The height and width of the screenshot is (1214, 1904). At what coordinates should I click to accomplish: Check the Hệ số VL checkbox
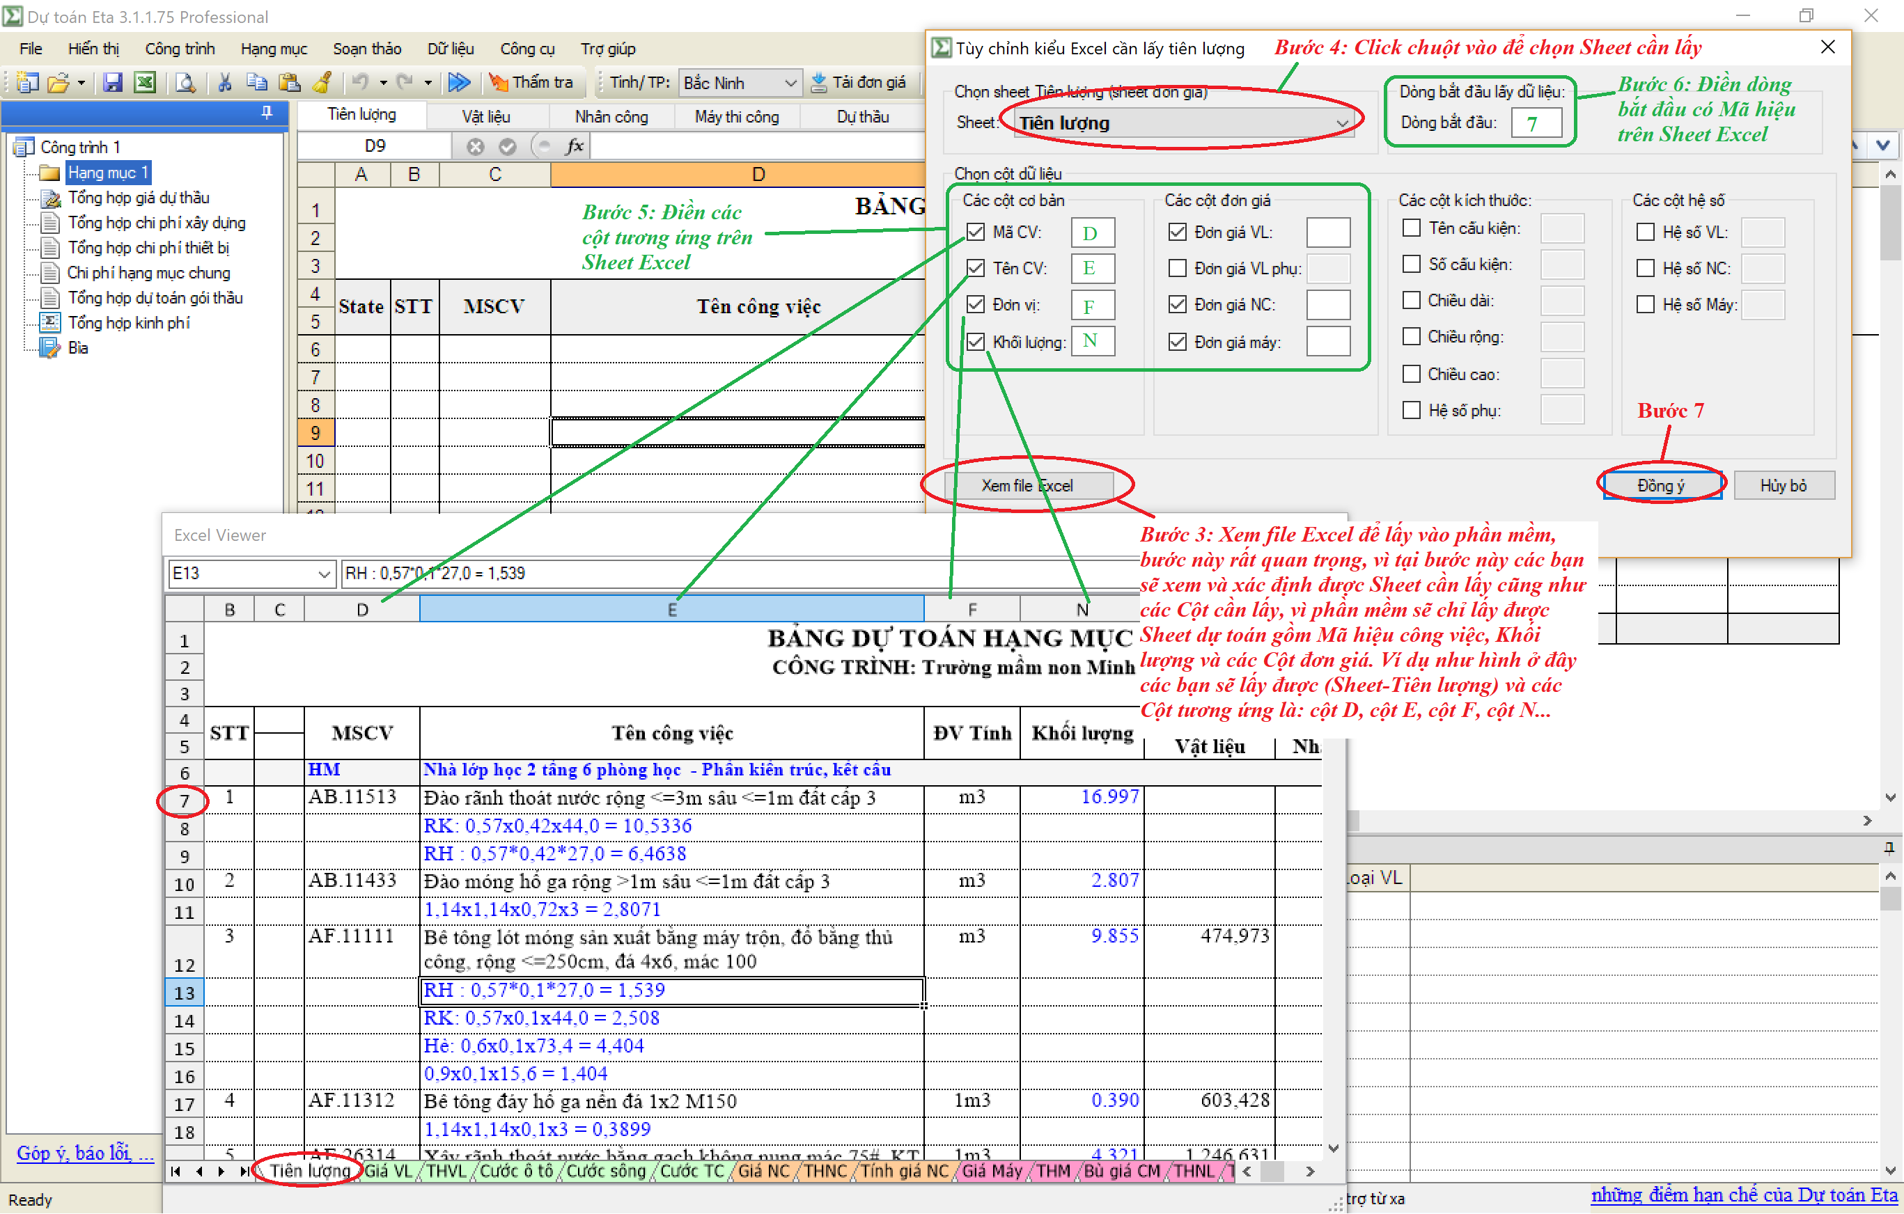(1646, 232)
